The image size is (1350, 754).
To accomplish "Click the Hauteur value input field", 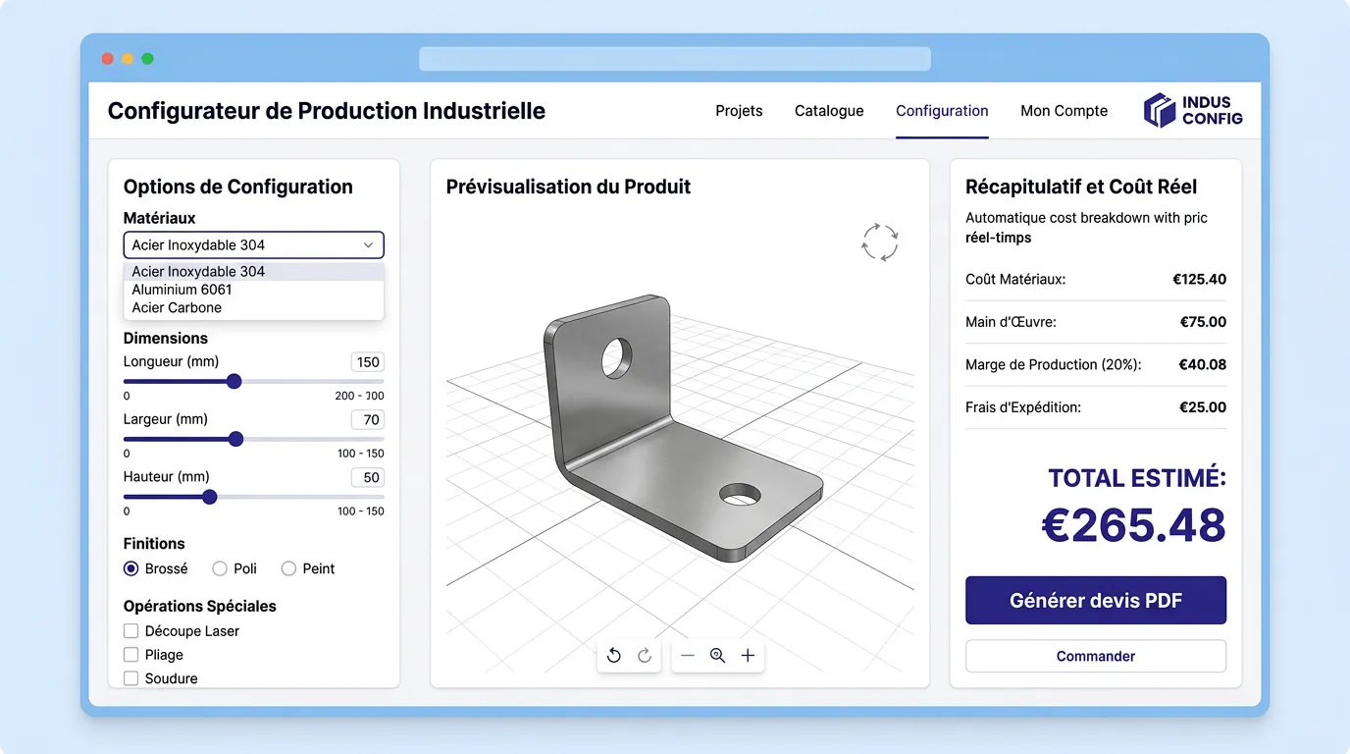I will (367, 477).
